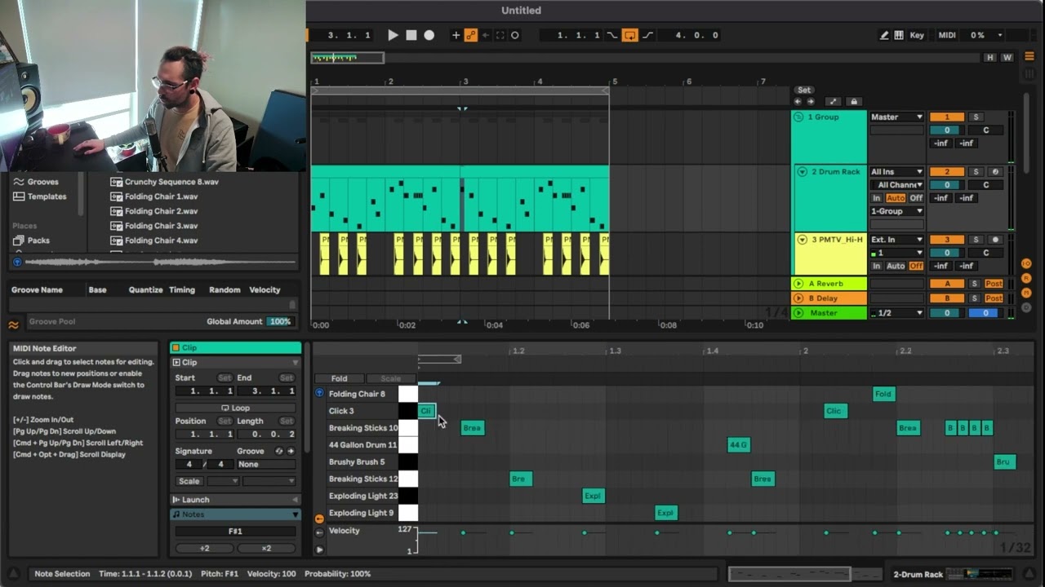Click Session Record circle icon
Image resolution: width=1045 pixels, height=587 pixels.
(515, 35)
